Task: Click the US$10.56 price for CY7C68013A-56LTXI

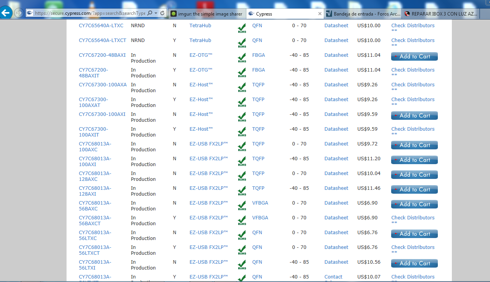Action: pos(369,262)
